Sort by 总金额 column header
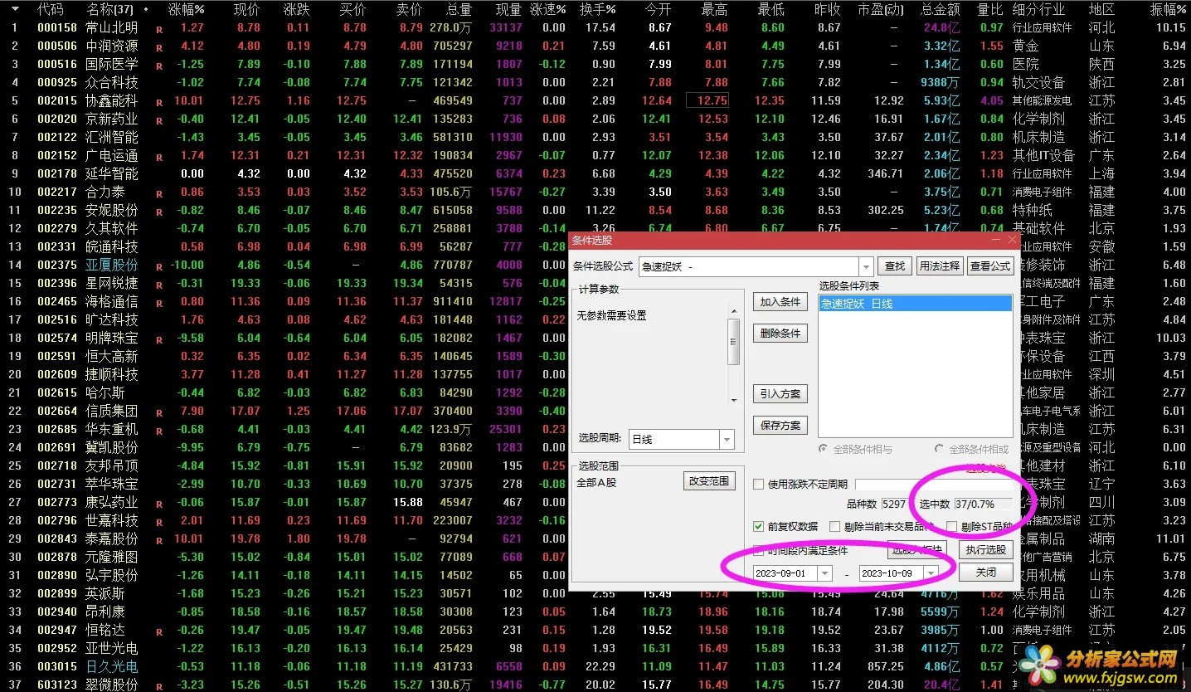The image size is (1191, 692). [940, 10]
